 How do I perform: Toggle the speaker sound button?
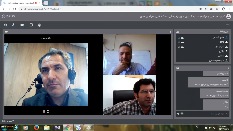coord(5,25)
